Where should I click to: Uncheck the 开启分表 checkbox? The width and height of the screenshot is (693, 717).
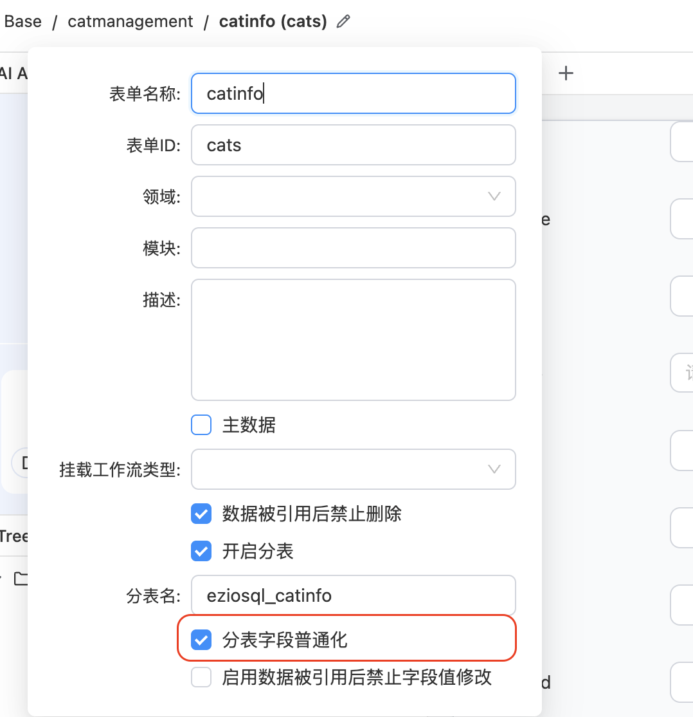201,551
